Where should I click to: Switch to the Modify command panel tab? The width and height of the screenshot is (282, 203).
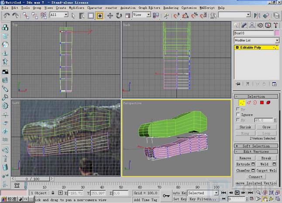tap(244, 26)
